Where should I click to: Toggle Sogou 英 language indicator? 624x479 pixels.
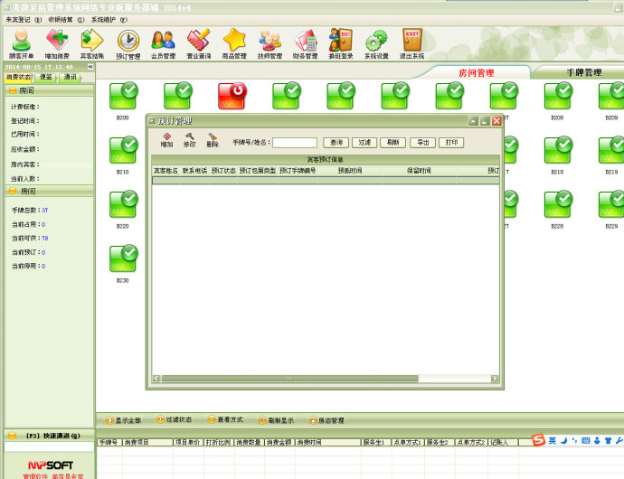[553, 440]
